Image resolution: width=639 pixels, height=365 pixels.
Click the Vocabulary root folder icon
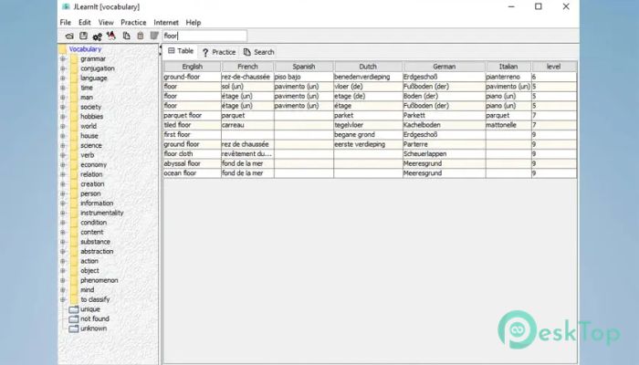tap(62, 49)
